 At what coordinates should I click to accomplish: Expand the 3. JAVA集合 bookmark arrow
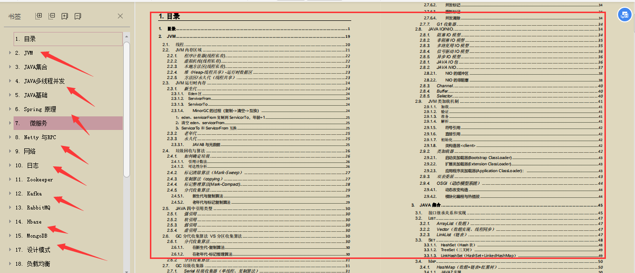(10, 67)
